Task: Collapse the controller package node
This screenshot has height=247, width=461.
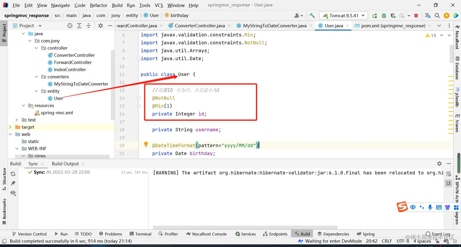Action: pyautogui.click(x=36, y=48)
